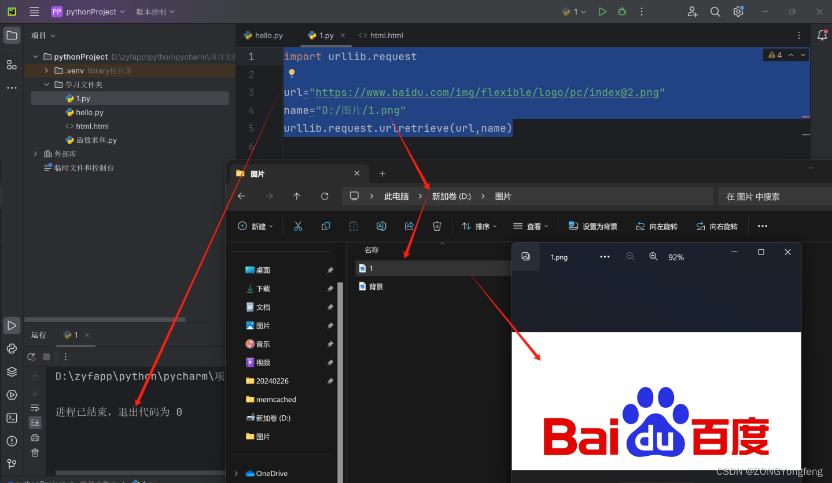Toggle scroll to end icon in Run console
Image resolution: width=832 pixels, height=483 pixels.
pyautogui.click(x=35, y=422)
